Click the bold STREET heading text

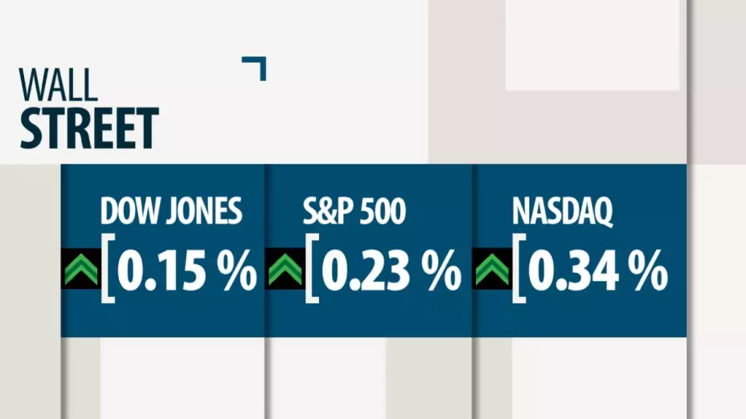pos(88,128)
